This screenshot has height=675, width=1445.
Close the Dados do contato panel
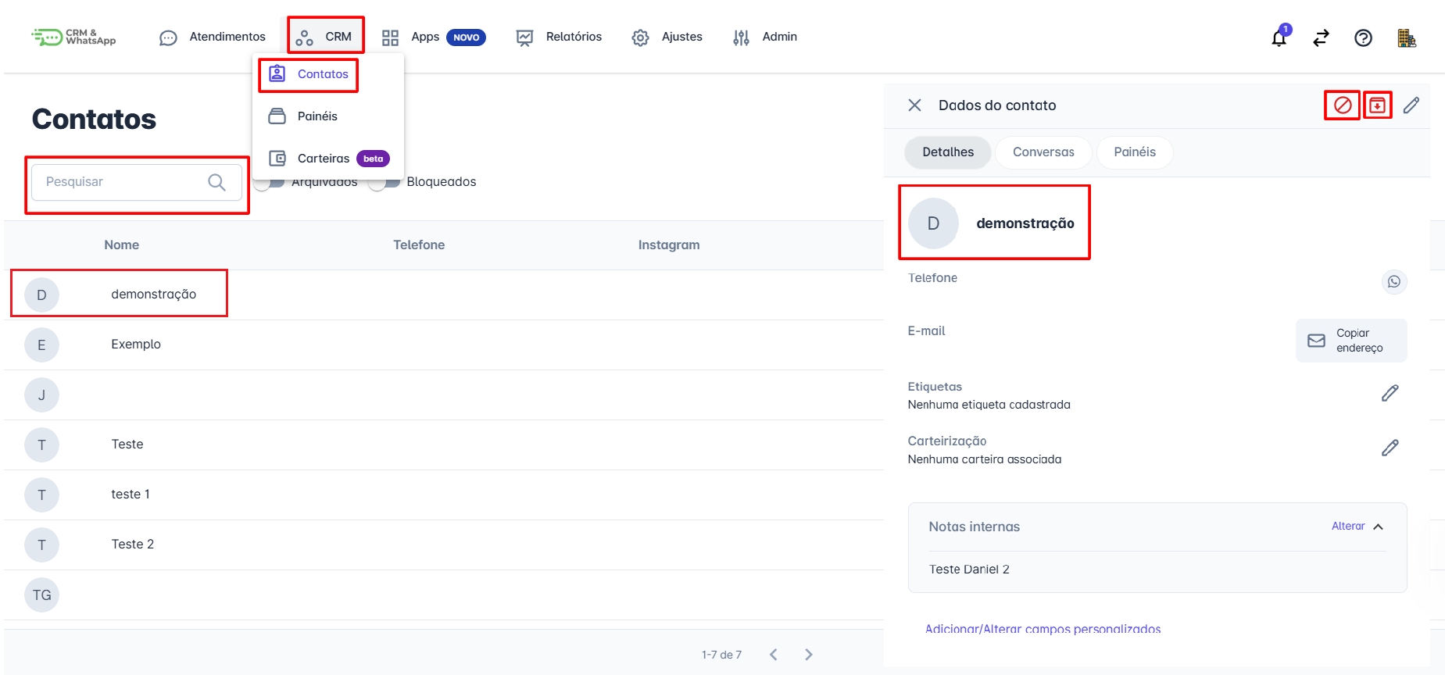[x=914, y=105]
